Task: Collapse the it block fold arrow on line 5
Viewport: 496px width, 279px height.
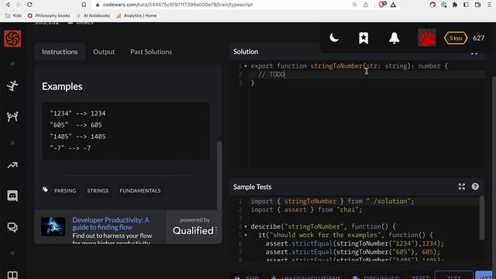Action: [x=246, y=236]
